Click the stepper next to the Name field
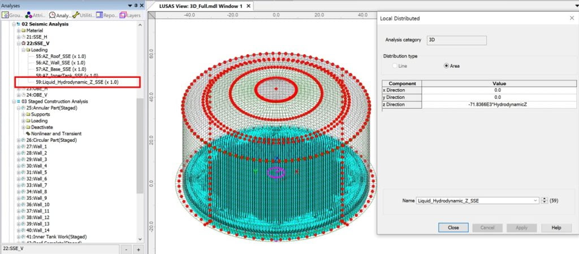 coord(545,200)
